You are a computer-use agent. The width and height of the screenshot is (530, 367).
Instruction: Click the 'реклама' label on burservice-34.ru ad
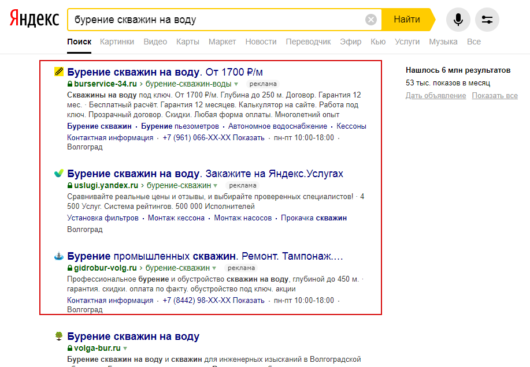coord(263,84)
